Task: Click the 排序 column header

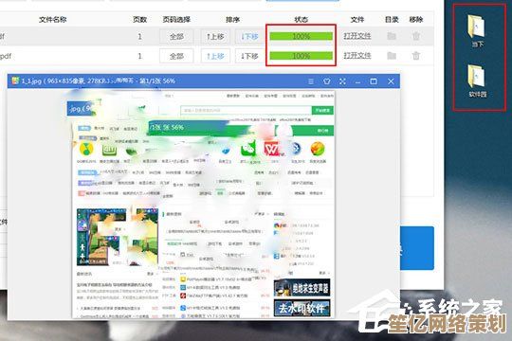Action: point(232,20)
